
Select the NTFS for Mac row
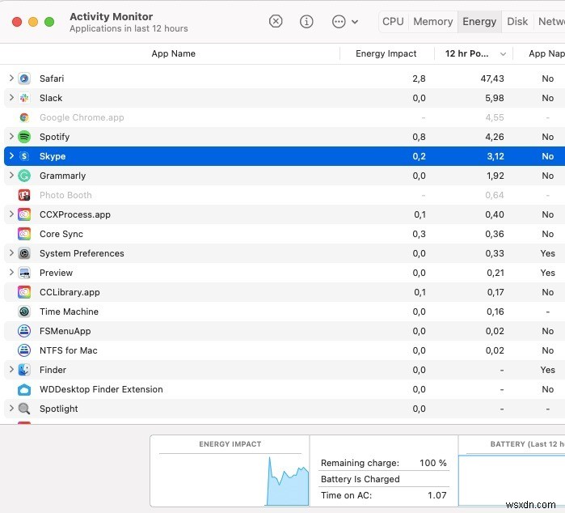pos(285,350)
